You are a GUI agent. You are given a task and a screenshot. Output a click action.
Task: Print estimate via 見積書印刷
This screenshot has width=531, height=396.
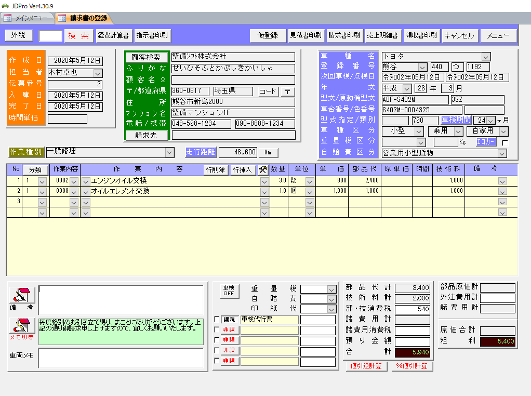tap(306, 35)
